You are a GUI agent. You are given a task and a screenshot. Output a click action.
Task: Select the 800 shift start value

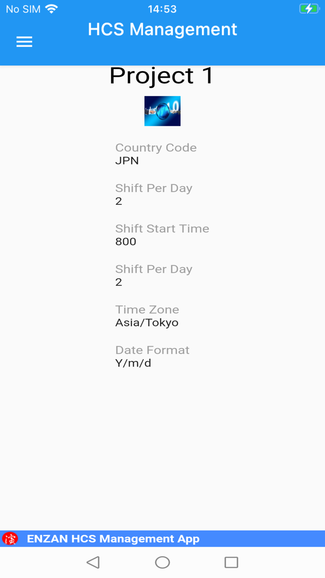126,242
